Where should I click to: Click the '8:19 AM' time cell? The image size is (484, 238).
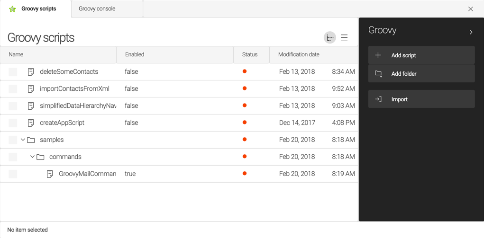343,174
